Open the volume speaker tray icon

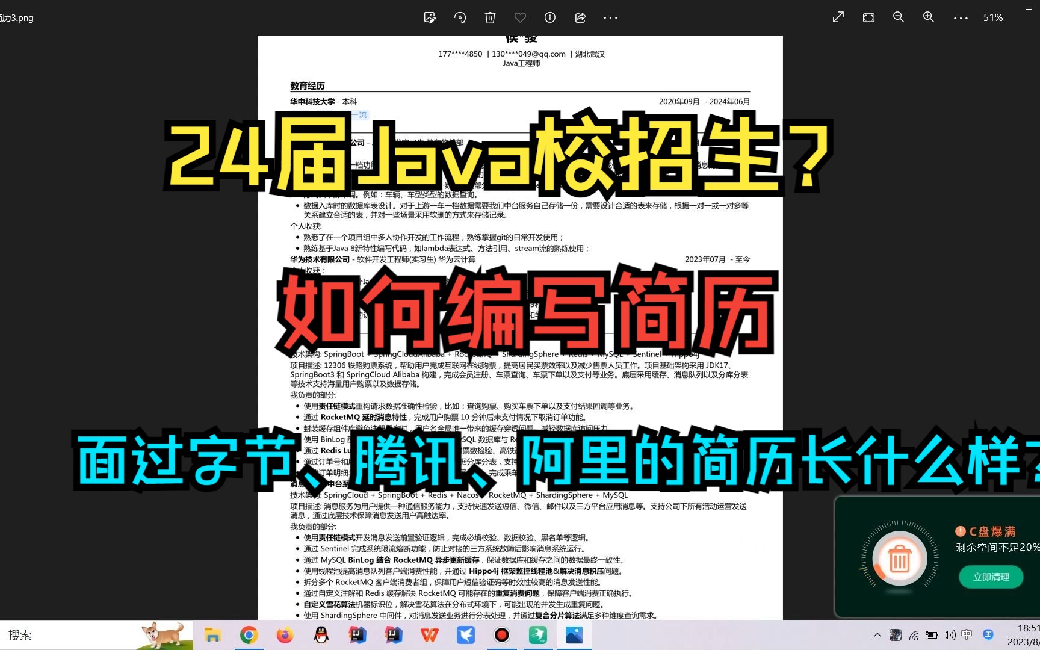(x=950, y=635)
